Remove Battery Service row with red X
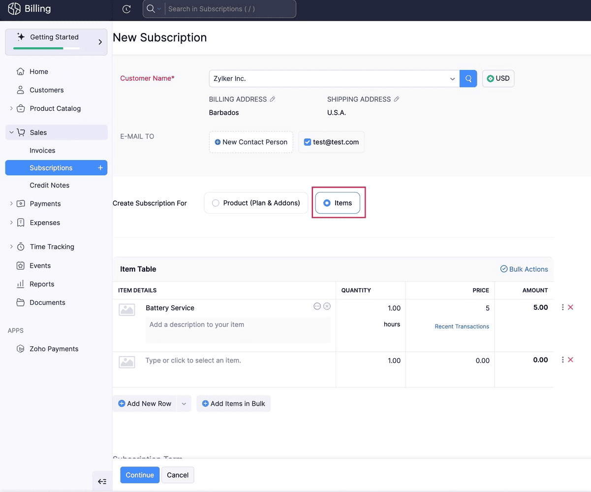 (571, 307)
